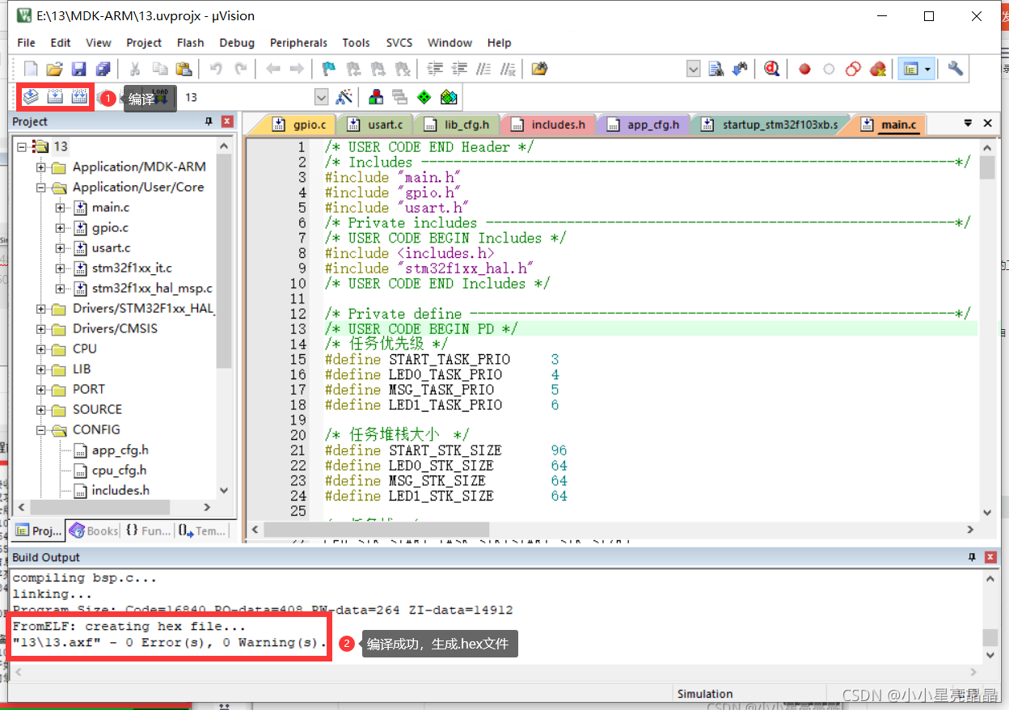The width and height of the screenshot is (1009, 710).
Task: Open Manage Project Items colored blocks icon
Action: pos(376,97)
